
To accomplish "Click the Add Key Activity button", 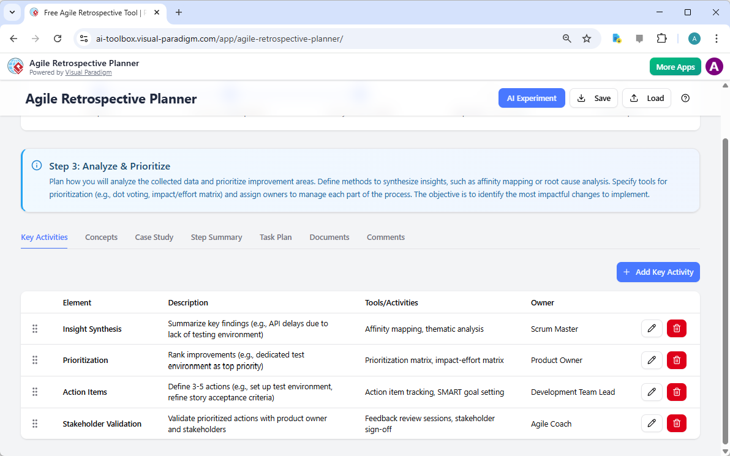I will coord(658,272).
